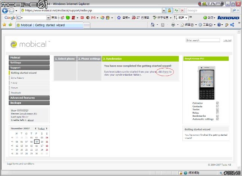
Task: Click the yellow Favorites star icon
Action: [4, 25]
